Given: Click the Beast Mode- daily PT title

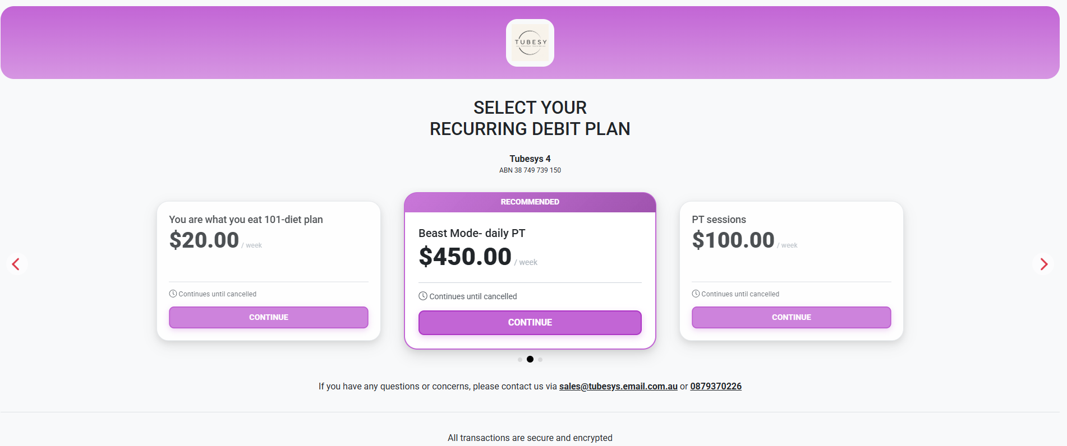Looking at the screenshot, I should (x=472, y=233).
